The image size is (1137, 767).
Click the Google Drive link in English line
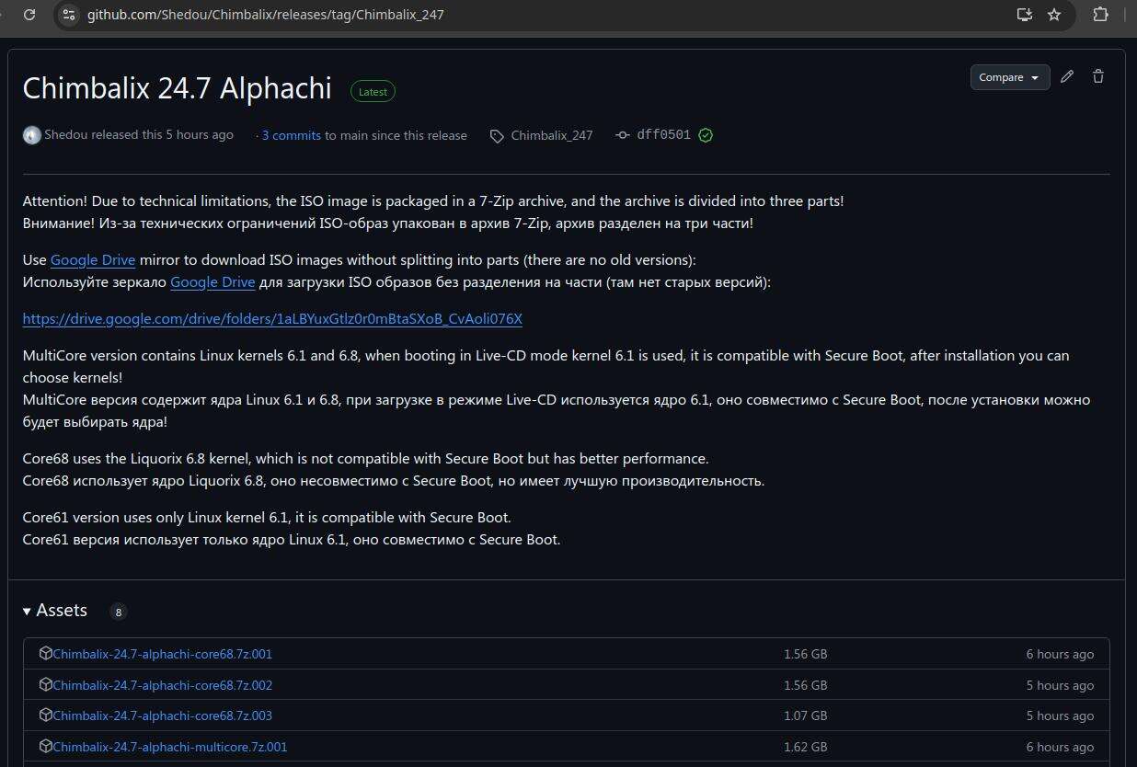click(x=93, y=260)
